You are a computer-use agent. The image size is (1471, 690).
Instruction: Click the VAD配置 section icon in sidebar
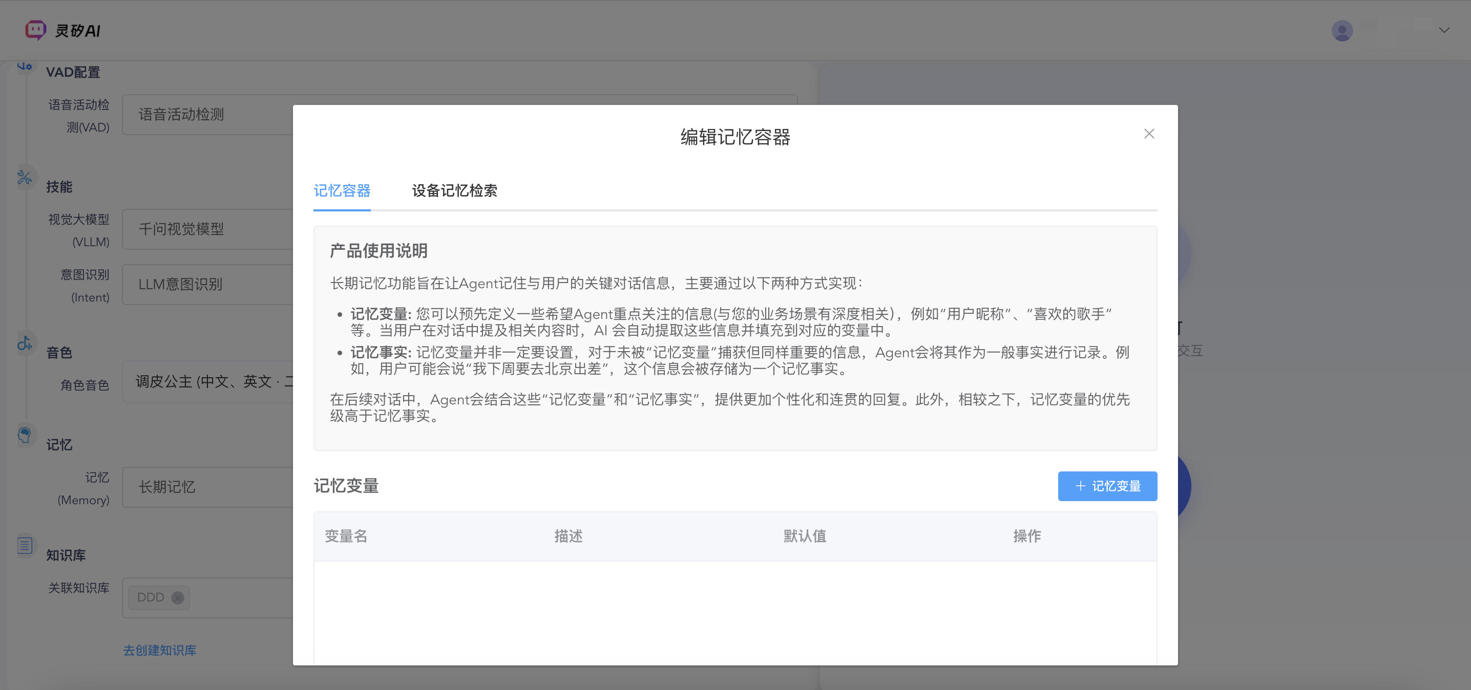(x=25, y=66)
